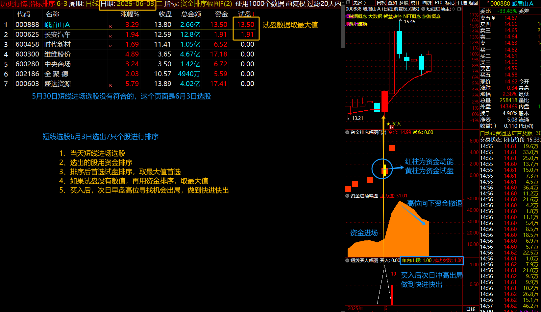The height and width of the screenshot is (312, 541).
Task: Sort the list by 代码 column header
Action: tap(24, 14)
